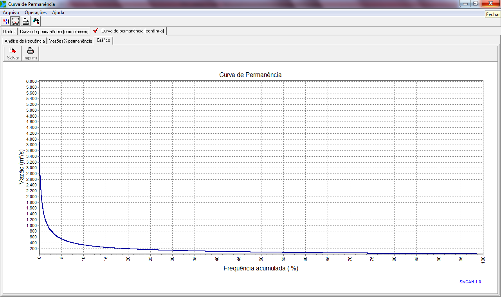The height and width of the screenshot is (297, 501).
Task: Click the 6.000 value on vertical axis
Action: click(x=31, y=81)
